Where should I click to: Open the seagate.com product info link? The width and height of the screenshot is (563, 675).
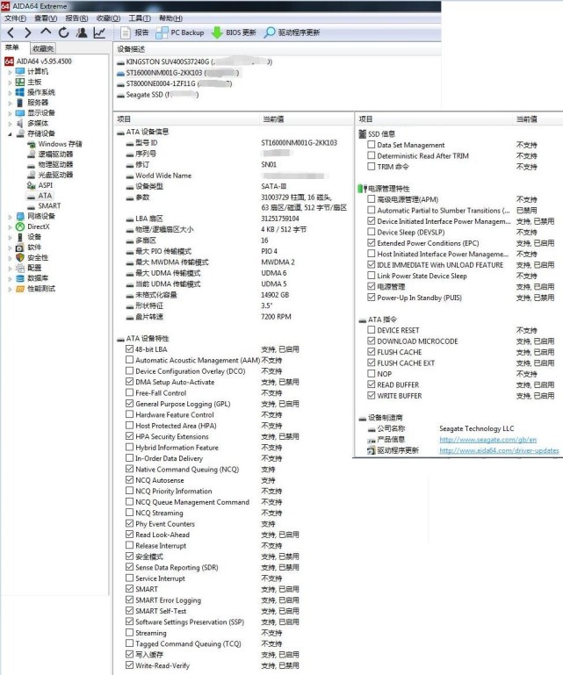pos(487,440)
